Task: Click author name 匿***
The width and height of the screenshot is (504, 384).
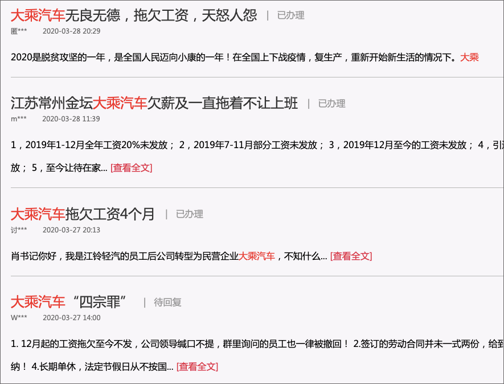Action: [x=19, y=31]
